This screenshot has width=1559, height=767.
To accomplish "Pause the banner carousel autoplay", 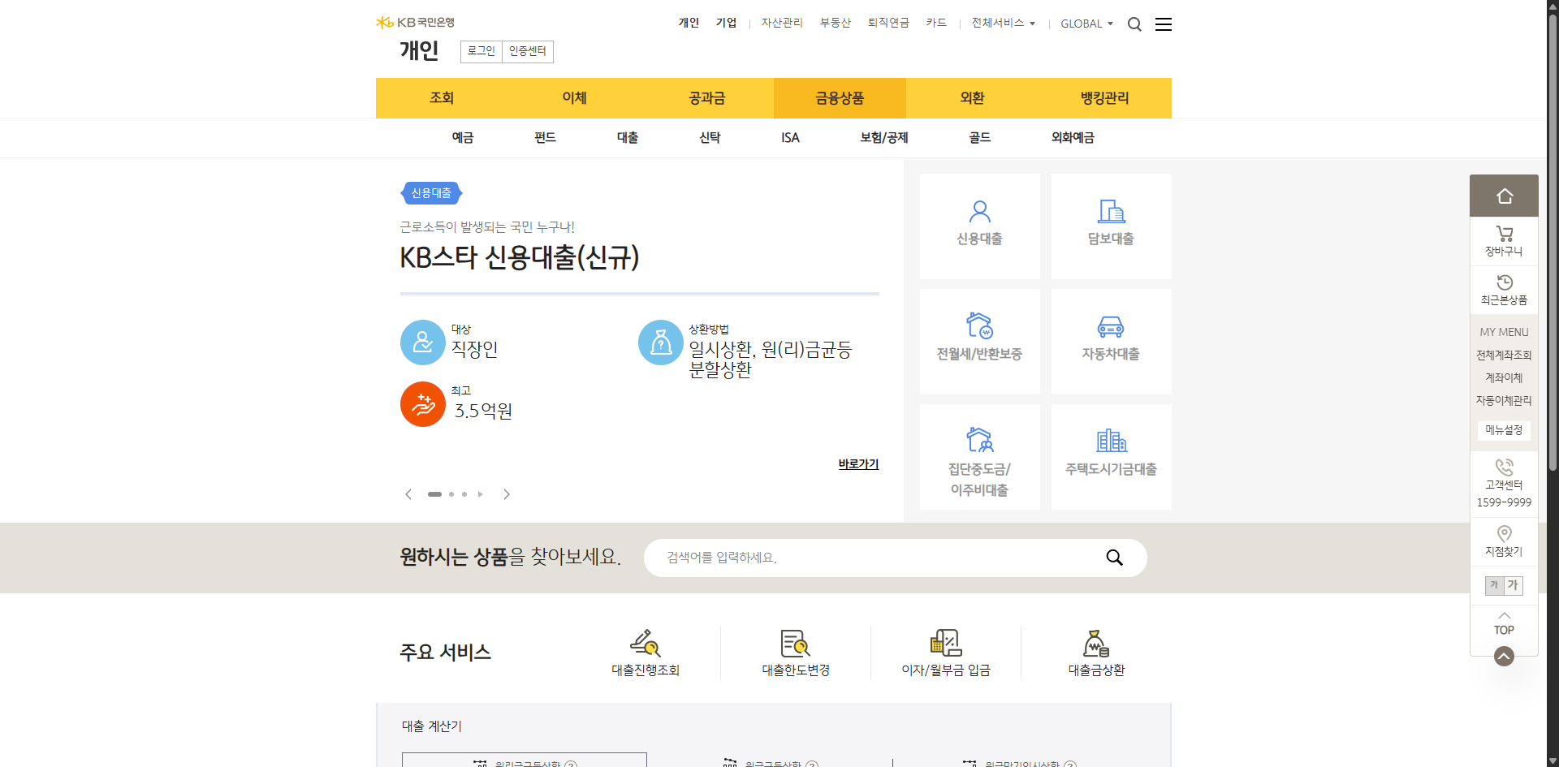I will (x=480, y=493).
